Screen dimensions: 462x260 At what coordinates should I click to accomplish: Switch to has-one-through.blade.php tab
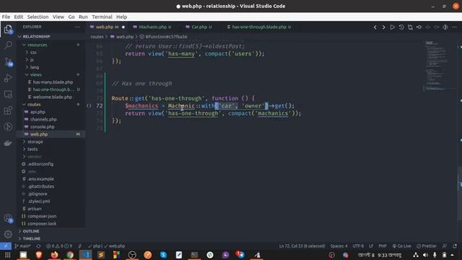click(x=259, y=27)
